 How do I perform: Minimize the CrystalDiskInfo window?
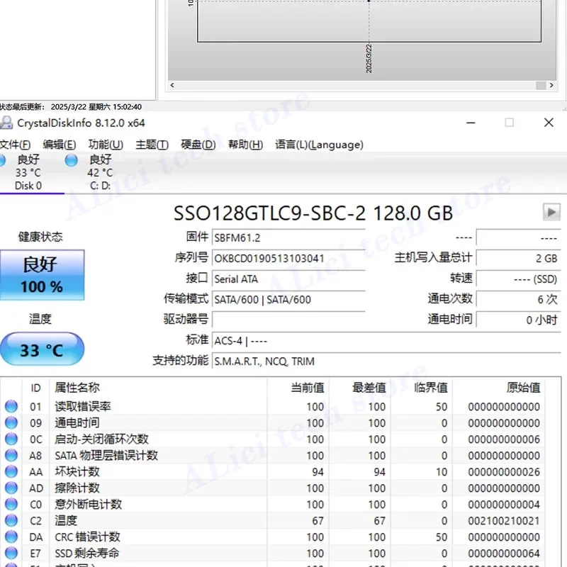pos(471,123)
